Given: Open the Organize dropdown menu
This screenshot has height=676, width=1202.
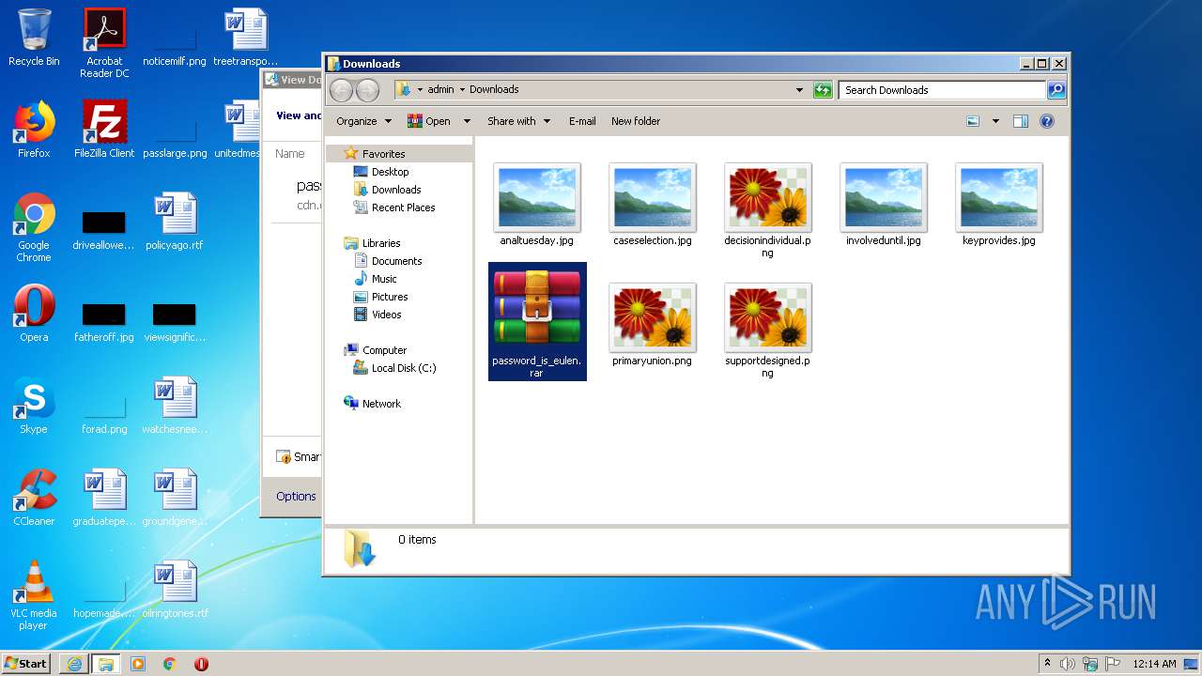Looking at the screenshot, I should coord(364,121).
